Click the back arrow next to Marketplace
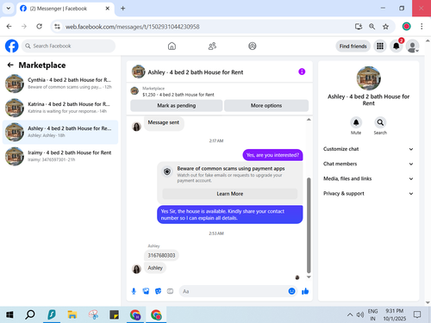 (x=10, y=65)
